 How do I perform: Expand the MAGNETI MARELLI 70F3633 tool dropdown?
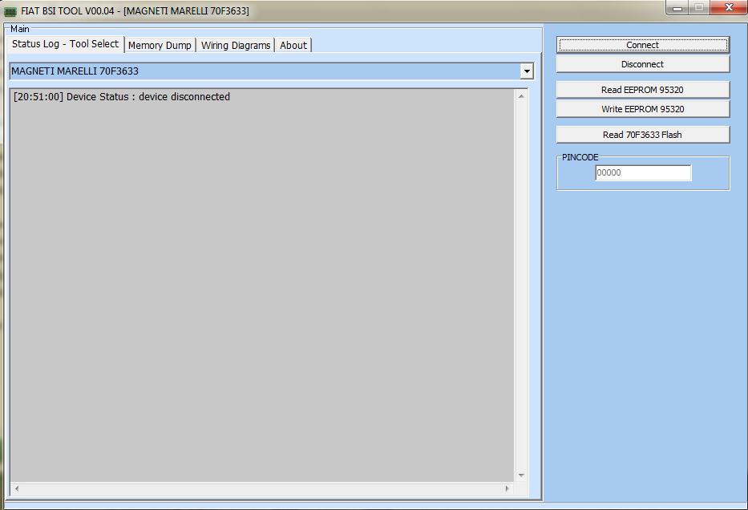pyautogui.click(x=526, y=71)
